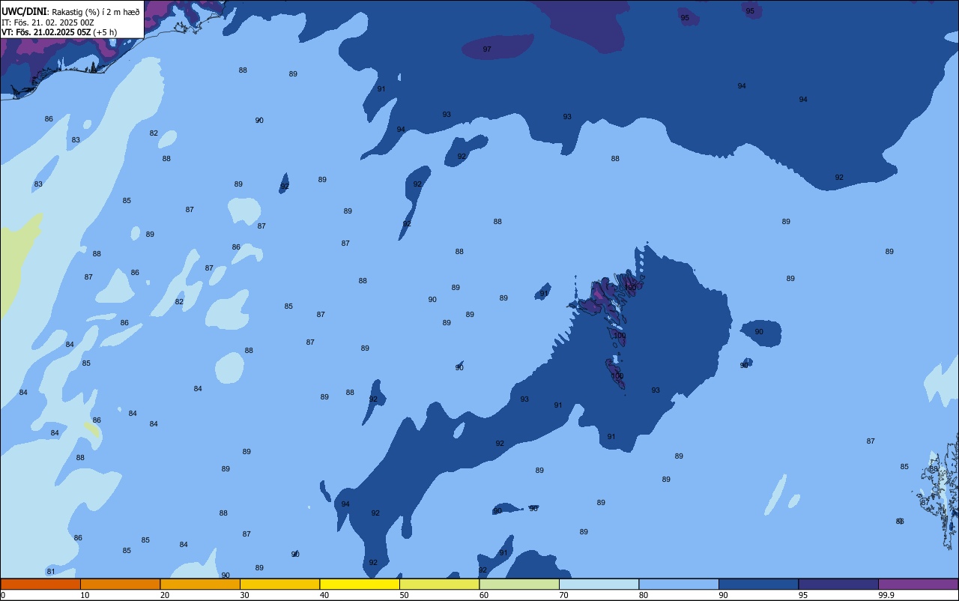Click the legend tick label '80'
959x601 pixels.
click(644, 595)
